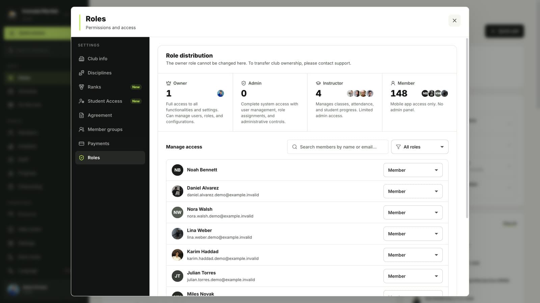Click the Student Access person icon
The height and width of the screenshot is (303, 540).
81,101
